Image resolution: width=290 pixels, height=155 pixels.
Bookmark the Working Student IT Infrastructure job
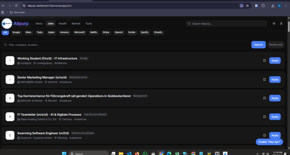264,61
